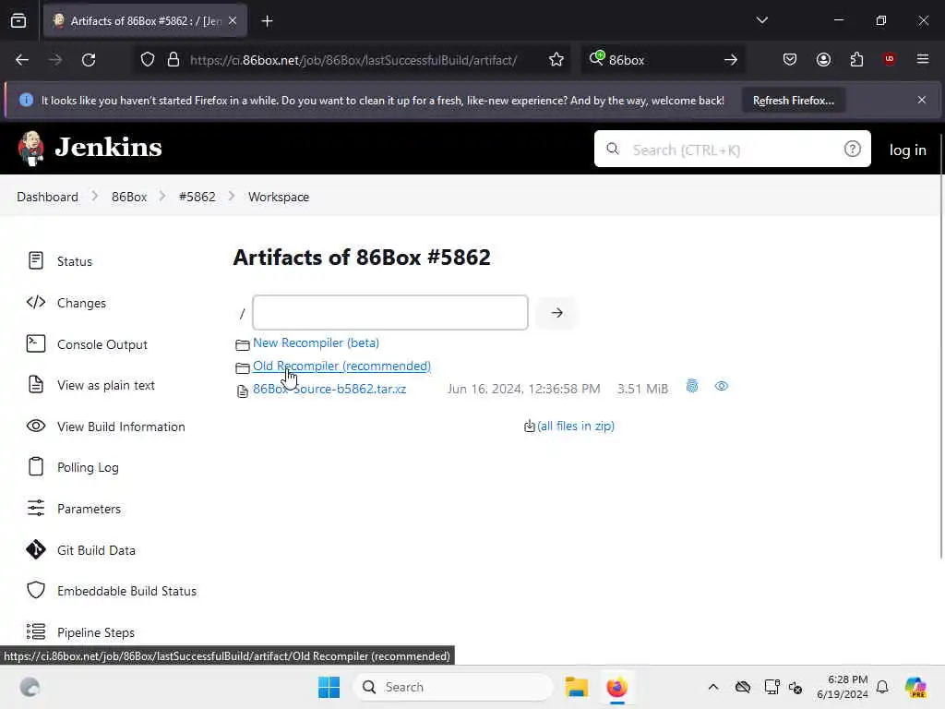Viewport: 945px width, 709px height.
Task: Click the Firefox reload page icon
Action: [x=89, y=60]
